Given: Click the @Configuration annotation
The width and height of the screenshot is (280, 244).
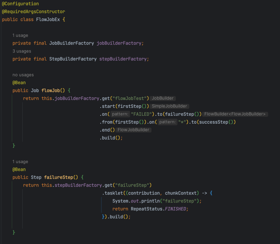Looking at the screenshot, I should click(x=20, y=4).
